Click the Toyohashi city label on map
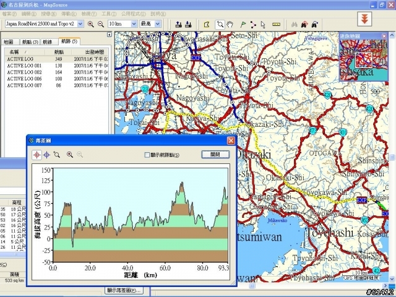Image resolution: width=396 pixels, height=297 pixels. pos(330,233)
